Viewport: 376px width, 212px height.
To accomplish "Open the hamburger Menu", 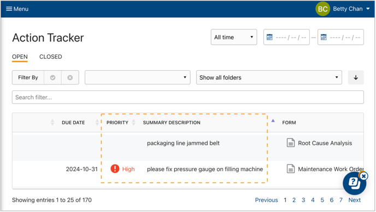I will 17,9.
